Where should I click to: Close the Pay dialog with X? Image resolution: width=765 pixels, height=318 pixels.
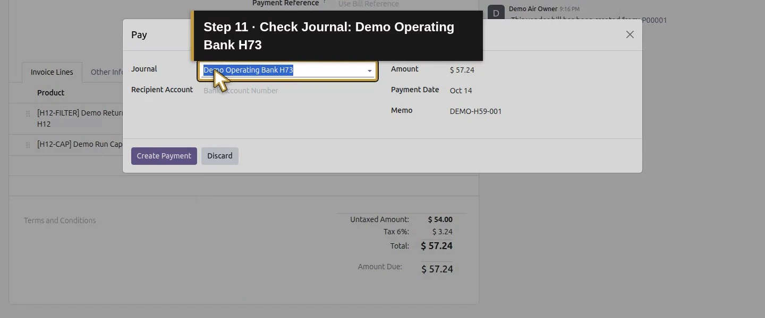(630, 34)
